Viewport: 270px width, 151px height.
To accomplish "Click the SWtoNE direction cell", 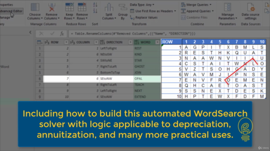I will click(116, 60).
